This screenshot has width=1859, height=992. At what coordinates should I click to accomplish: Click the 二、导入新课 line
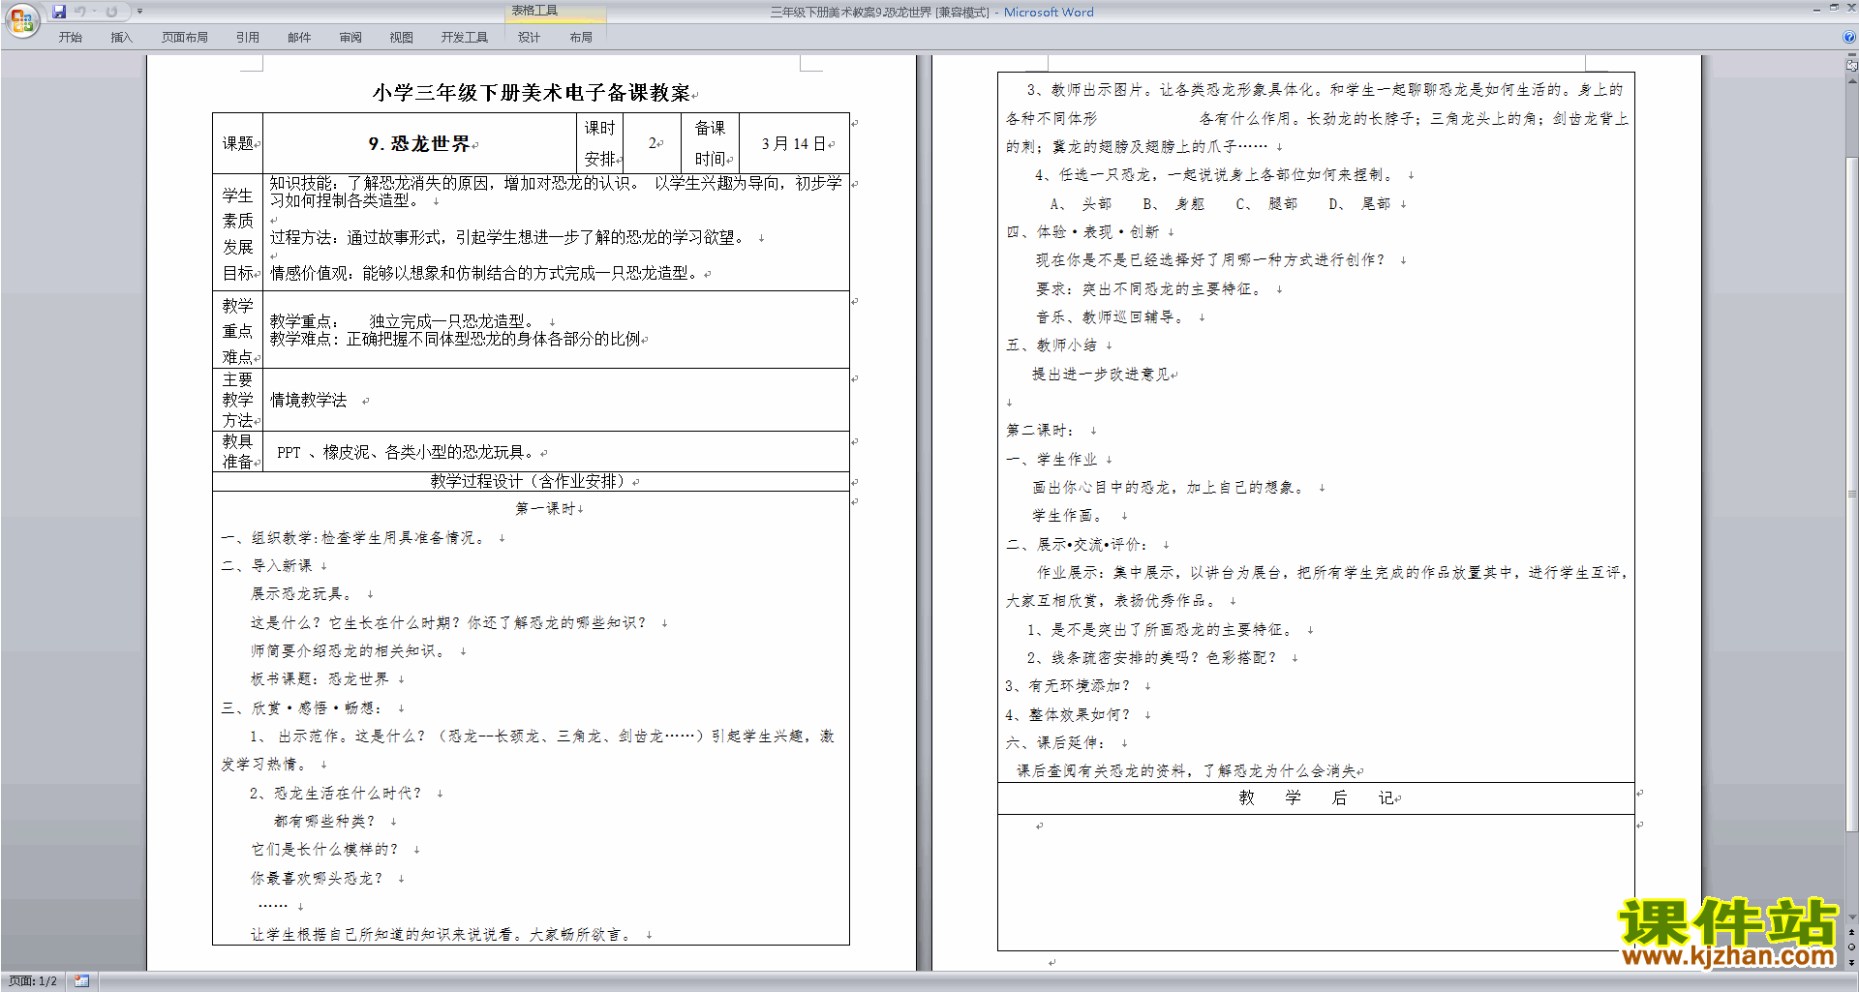click(266, 565)
